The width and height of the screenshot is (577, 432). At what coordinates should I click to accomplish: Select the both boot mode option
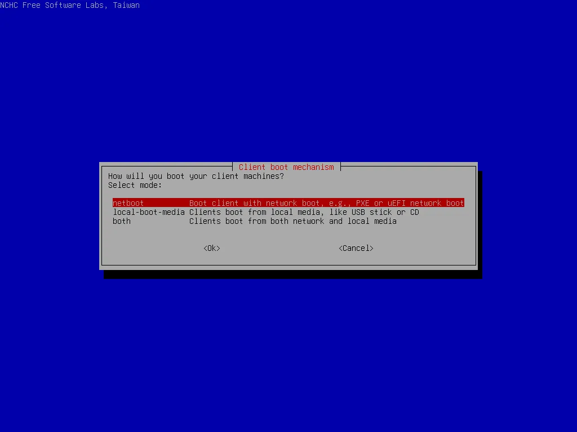coord(121,221)
